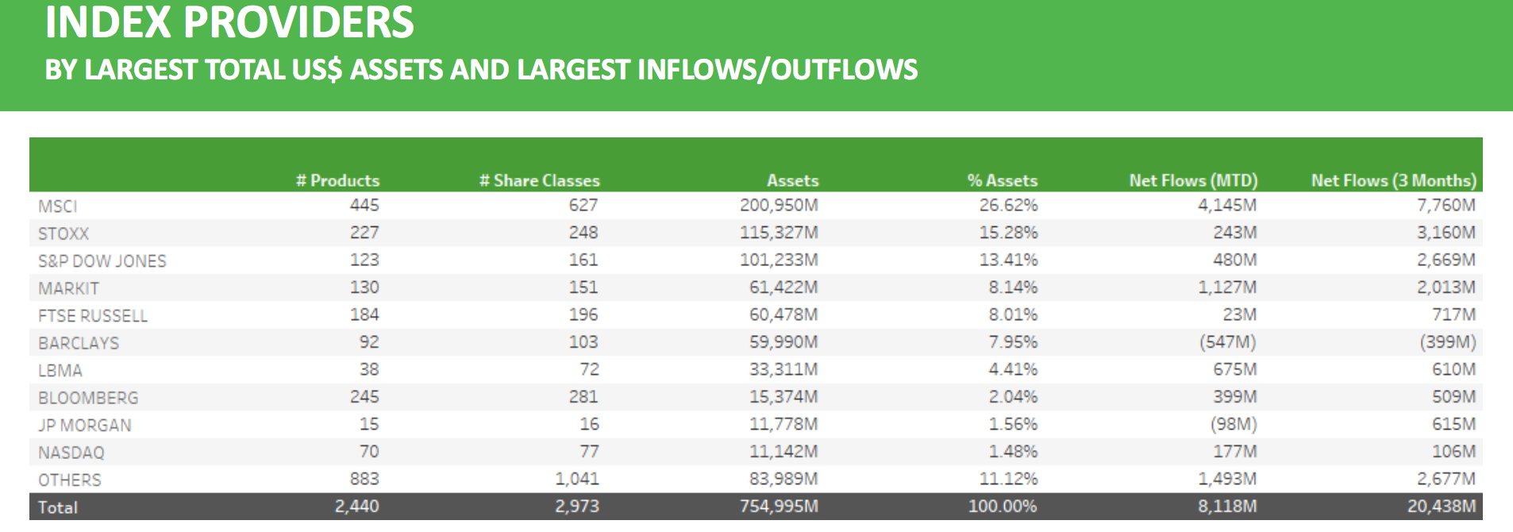Click MSCI percentage 26.62%
The height and width of the screenshot is (532, 1513).
click(1008, 205)
